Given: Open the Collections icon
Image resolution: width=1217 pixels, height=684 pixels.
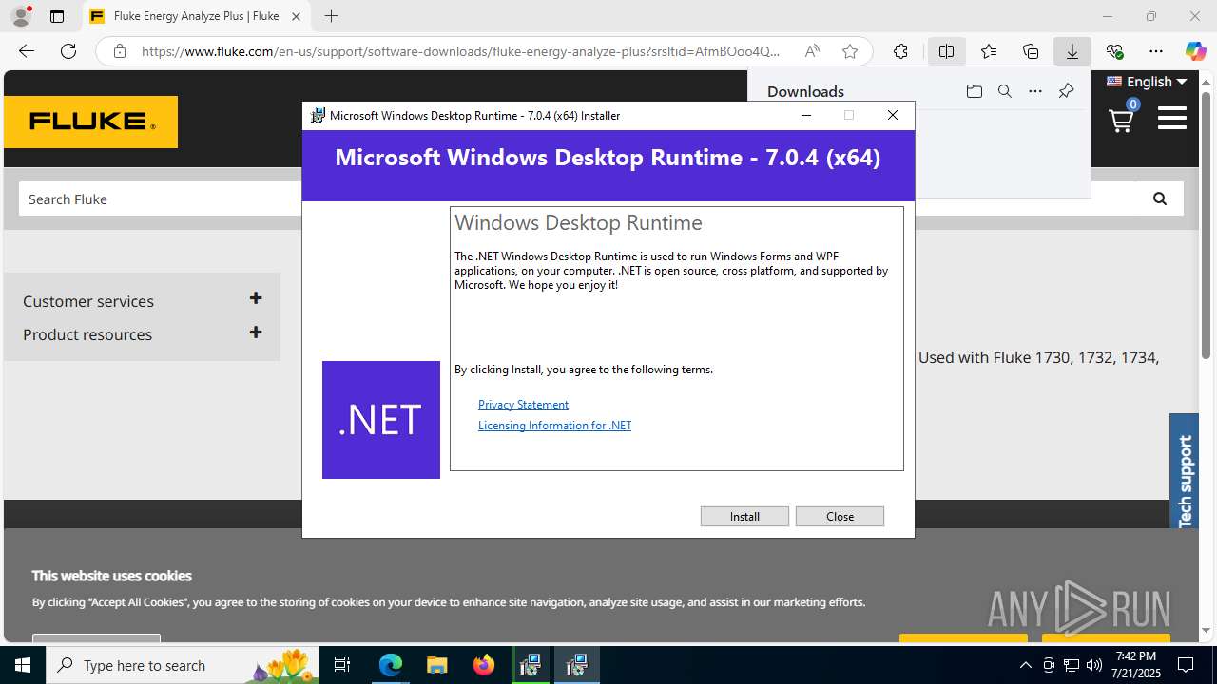Looking at the screenshot, I should (1031, 51).
